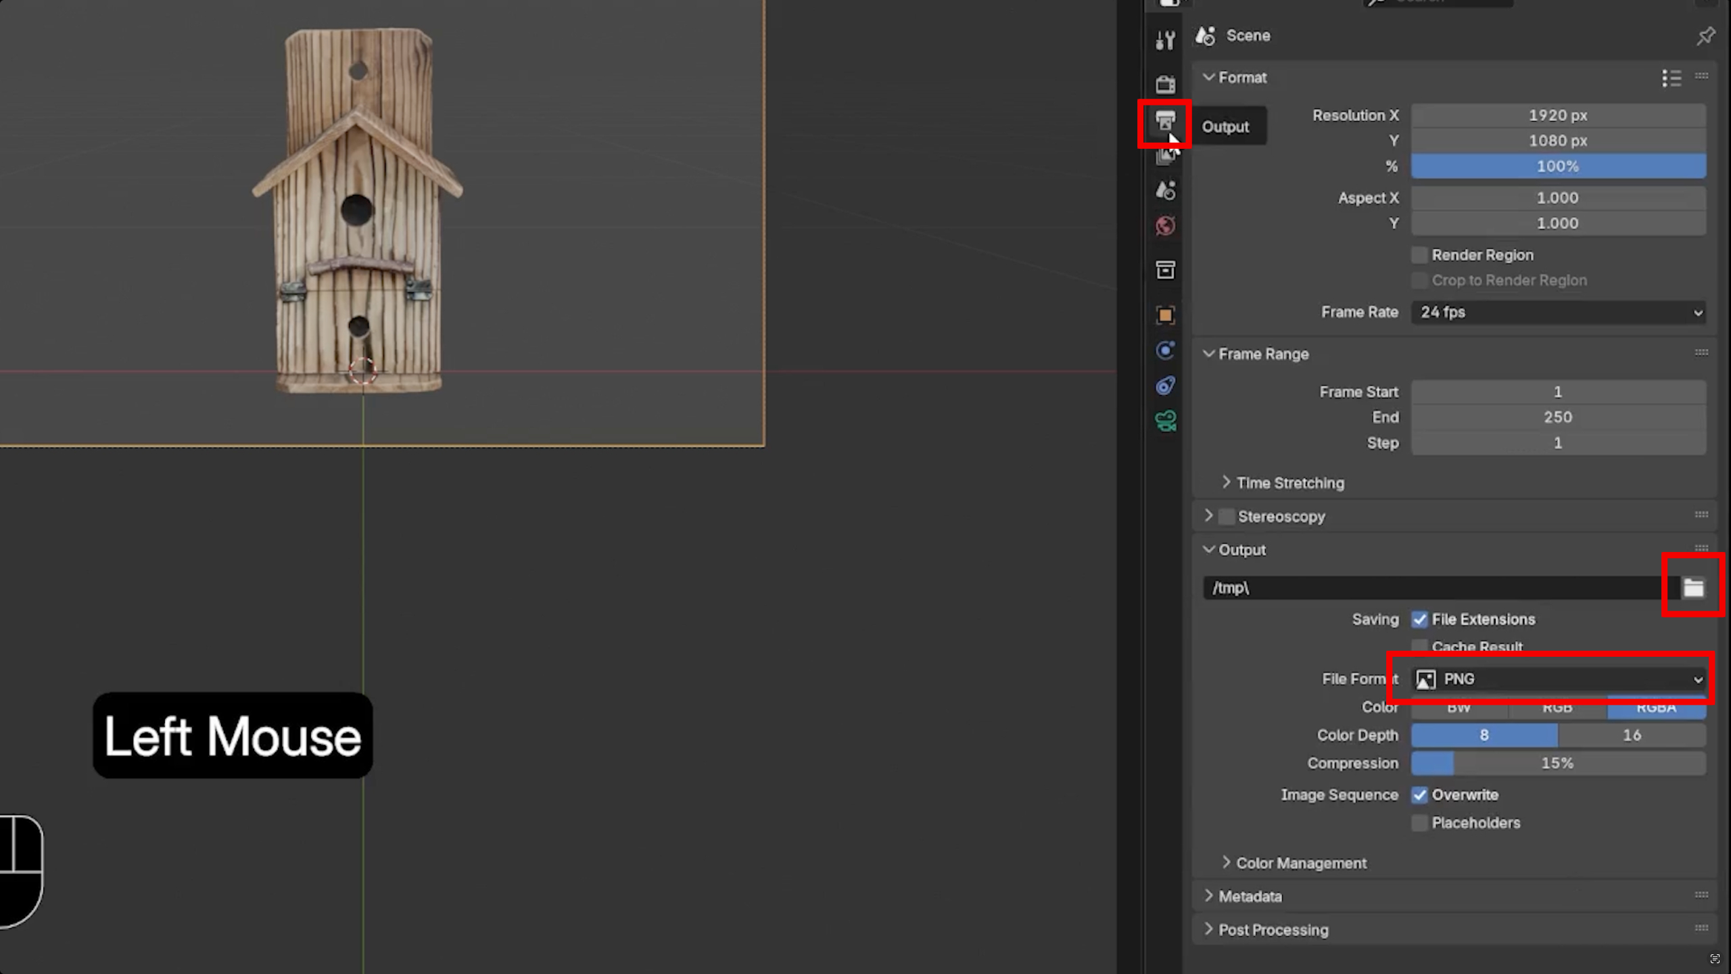
Task: Select the orange Object Properties icon
Action: click(x=1166, y=313)
